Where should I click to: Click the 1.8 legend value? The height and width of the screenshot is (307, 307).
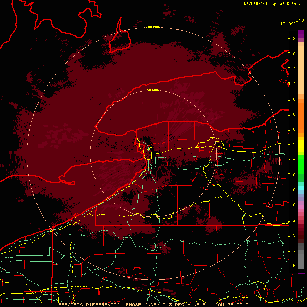292,190
